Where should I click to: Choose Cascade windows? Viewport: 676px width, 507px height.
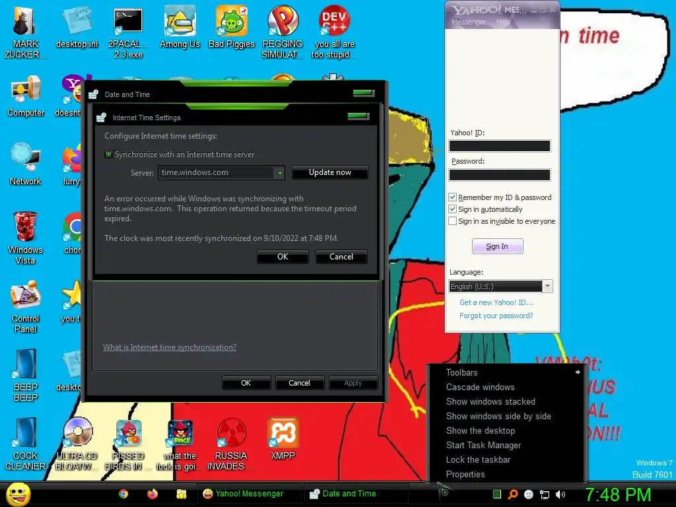[x=506, y=387]
